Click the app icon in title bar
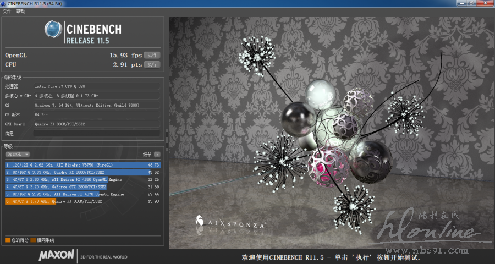 point(4,3)
